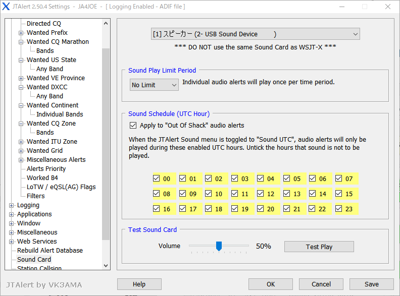Expand the Window tree node
This screenshot has height=296, width=400.
[11, 224]
